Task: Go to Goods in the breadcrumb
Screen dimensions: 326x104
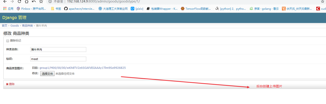Action: pyautogui.click(x=15, y=25)
